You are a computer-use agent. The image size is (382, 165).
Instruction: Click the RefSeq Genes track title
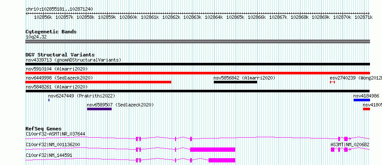tap(43, 129)
